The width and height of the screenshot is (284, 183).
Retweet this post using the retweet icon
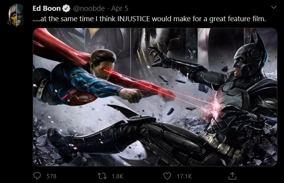[102, 176]
